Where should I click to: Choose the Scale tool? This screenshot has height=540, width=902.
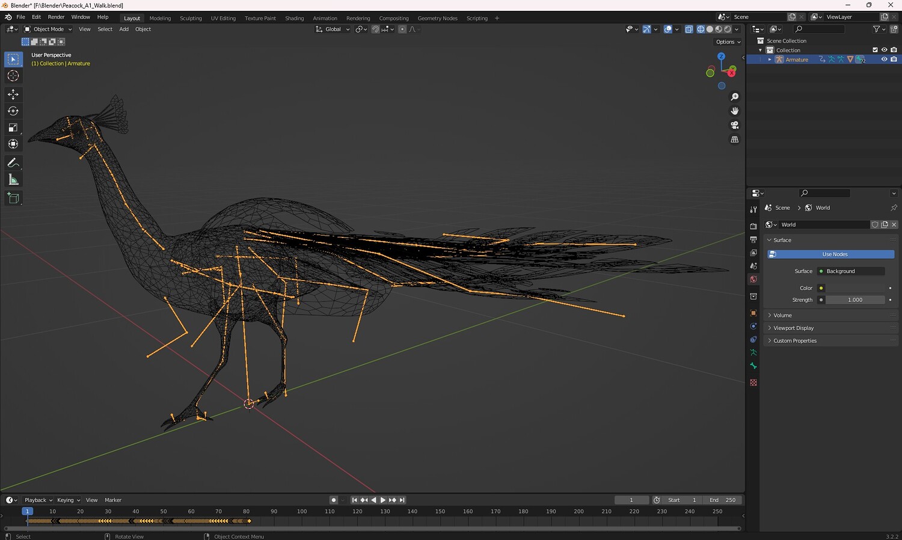[13, 127]
